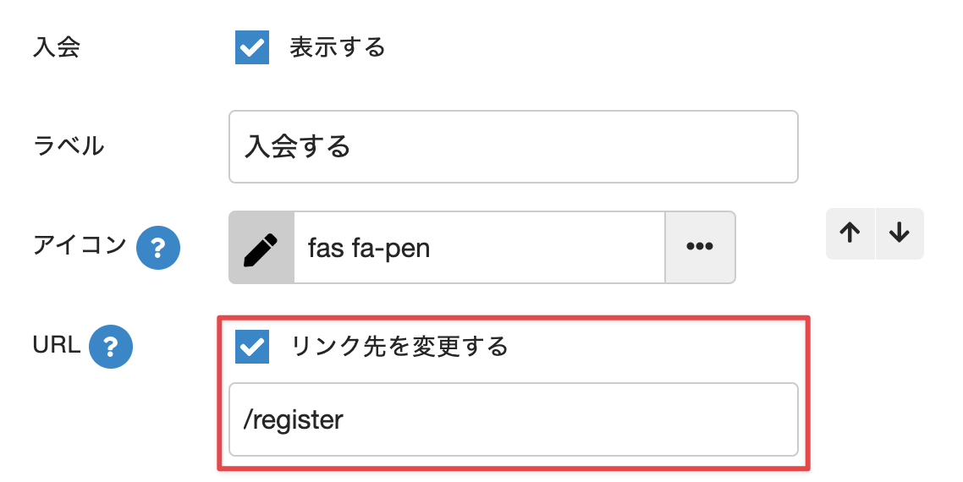Image resolution: width=963 pixels, height=482 pixels.
Task: Move the item down with the down arrow
Action: coord(900,234)
